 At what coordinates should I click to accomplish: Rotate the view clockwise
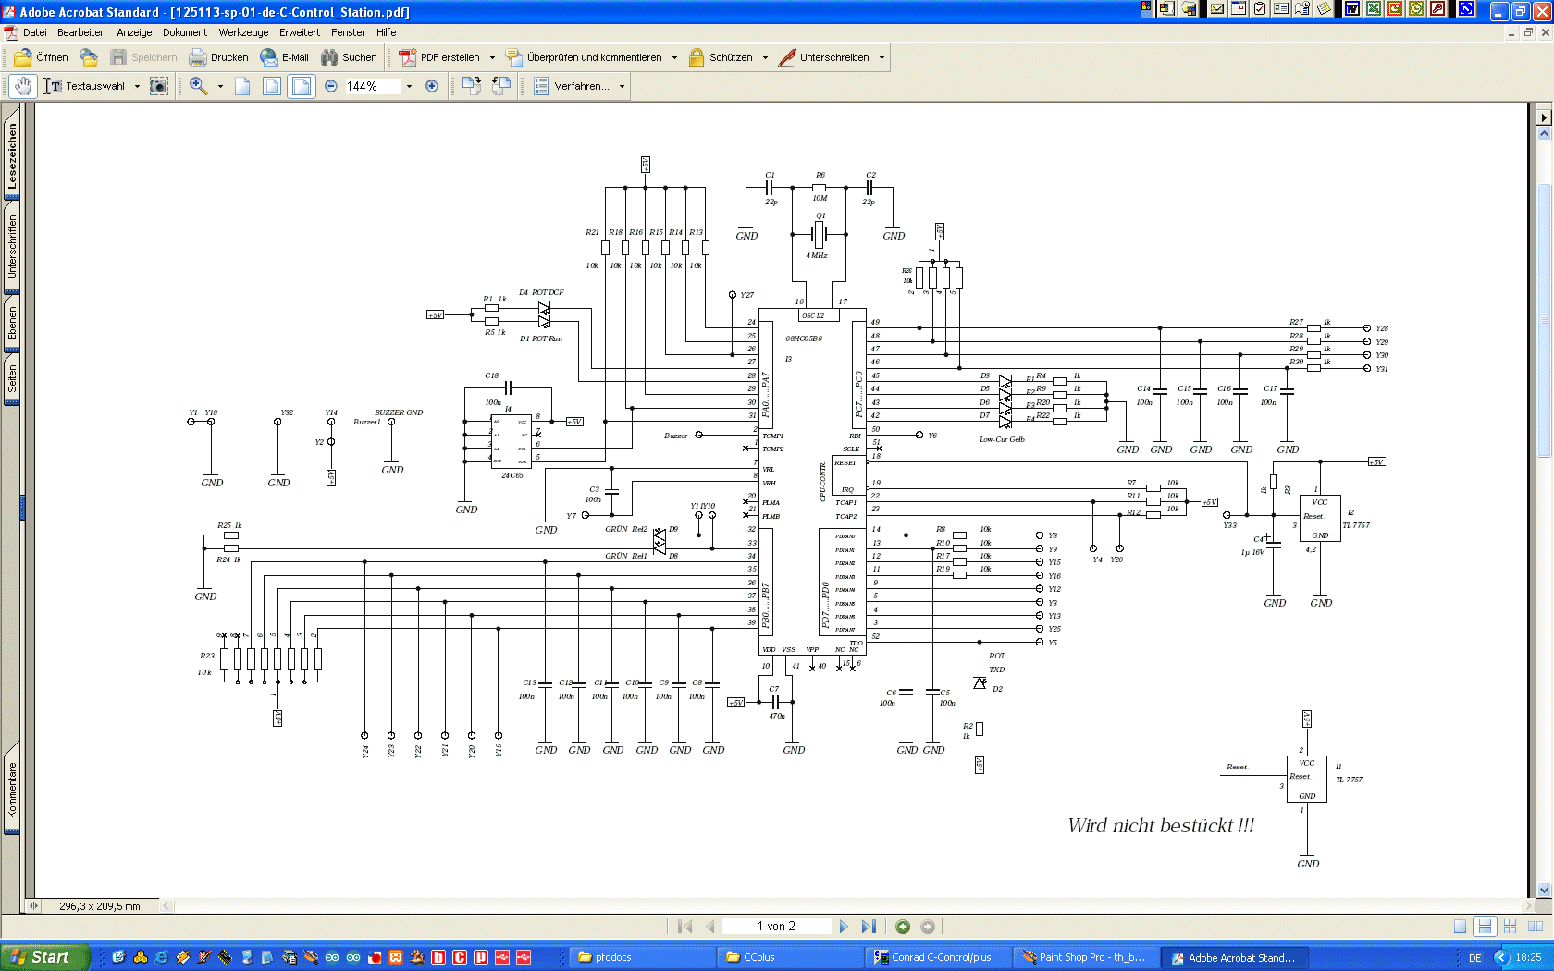[472, 86]
